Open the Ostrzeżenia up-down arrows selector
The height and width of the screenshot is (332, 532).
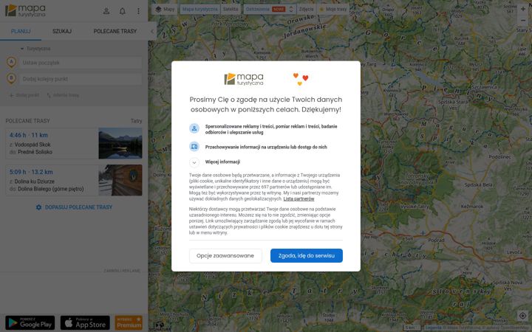coord(291,9)
